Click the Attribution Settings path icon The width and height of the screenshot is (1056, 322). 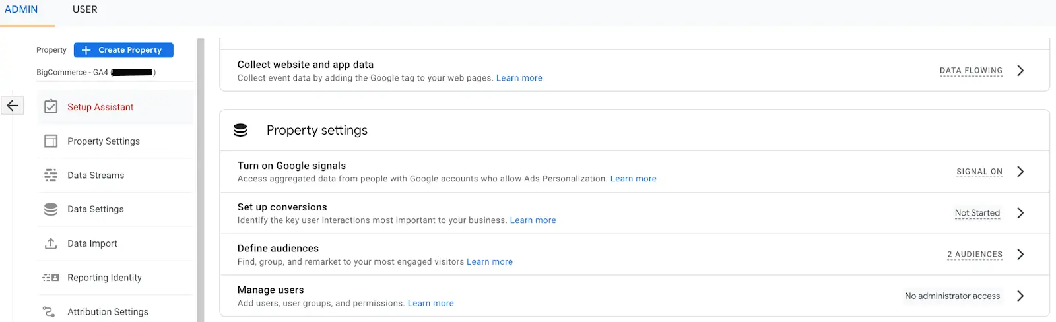[49, 312]
